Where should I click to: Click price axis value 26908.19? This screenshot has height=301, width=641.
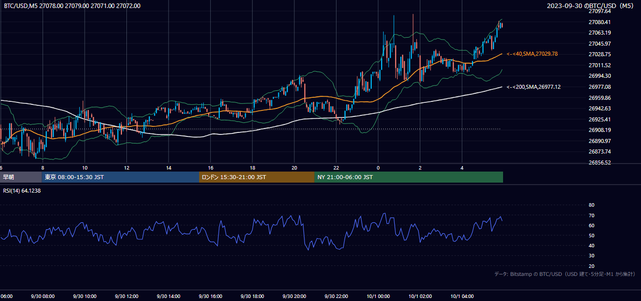pyautogui.click(x=599, y=130)
